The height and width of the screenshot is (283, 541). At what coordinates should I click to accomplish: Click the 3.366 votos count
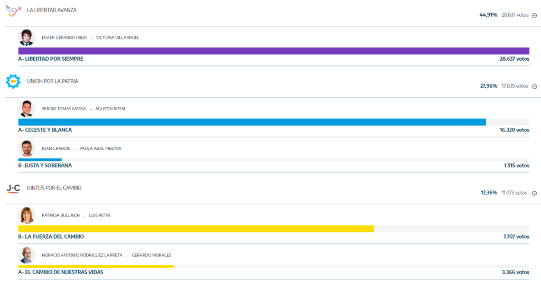[x=516, y=272]
